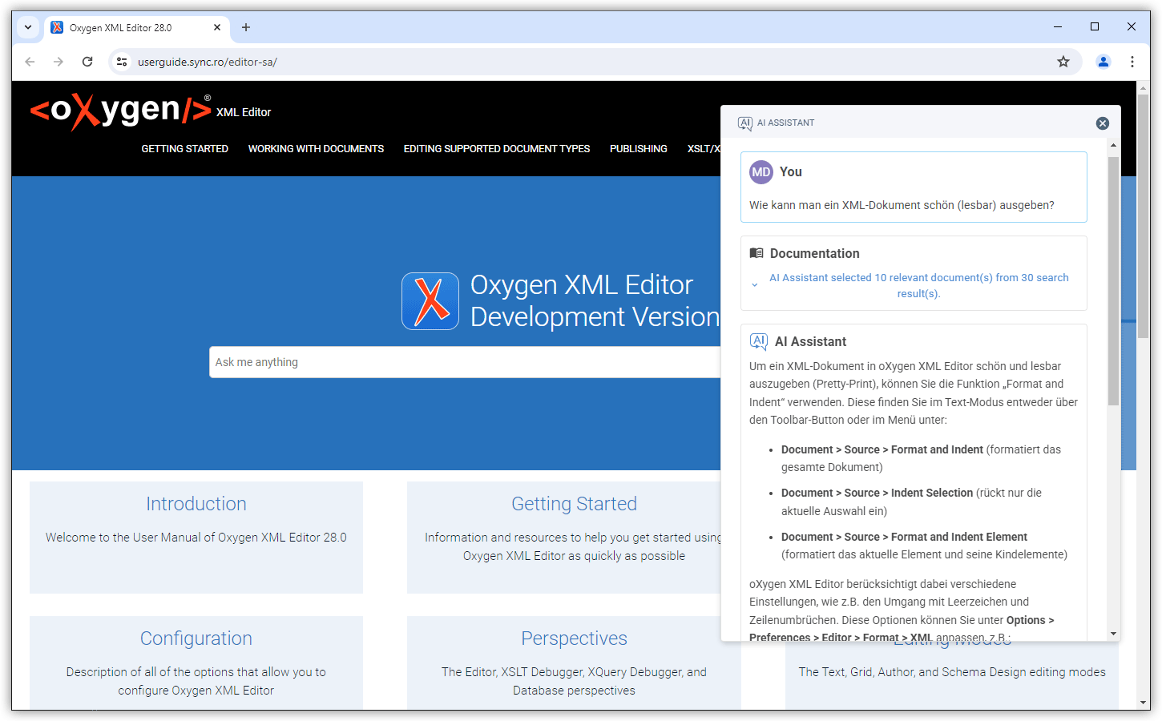
Task: Click the 'XML Editor' label beside logo
Action: click(244, 112)
